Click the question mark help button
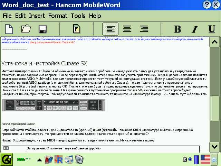Viewport: 221px width, 166px height. pos(206,5)
